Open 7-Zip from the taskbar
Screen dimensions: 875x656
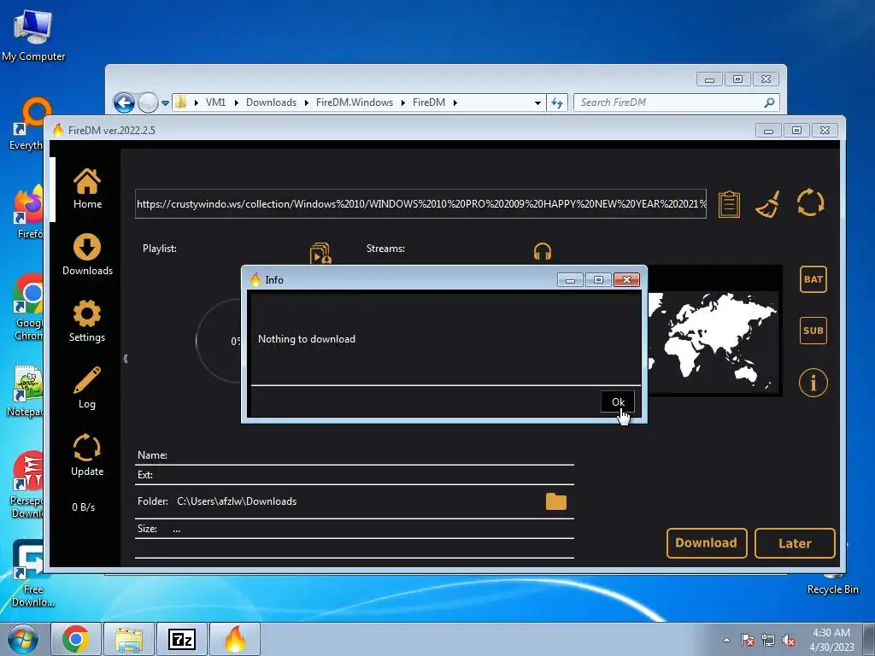[182, 639]
